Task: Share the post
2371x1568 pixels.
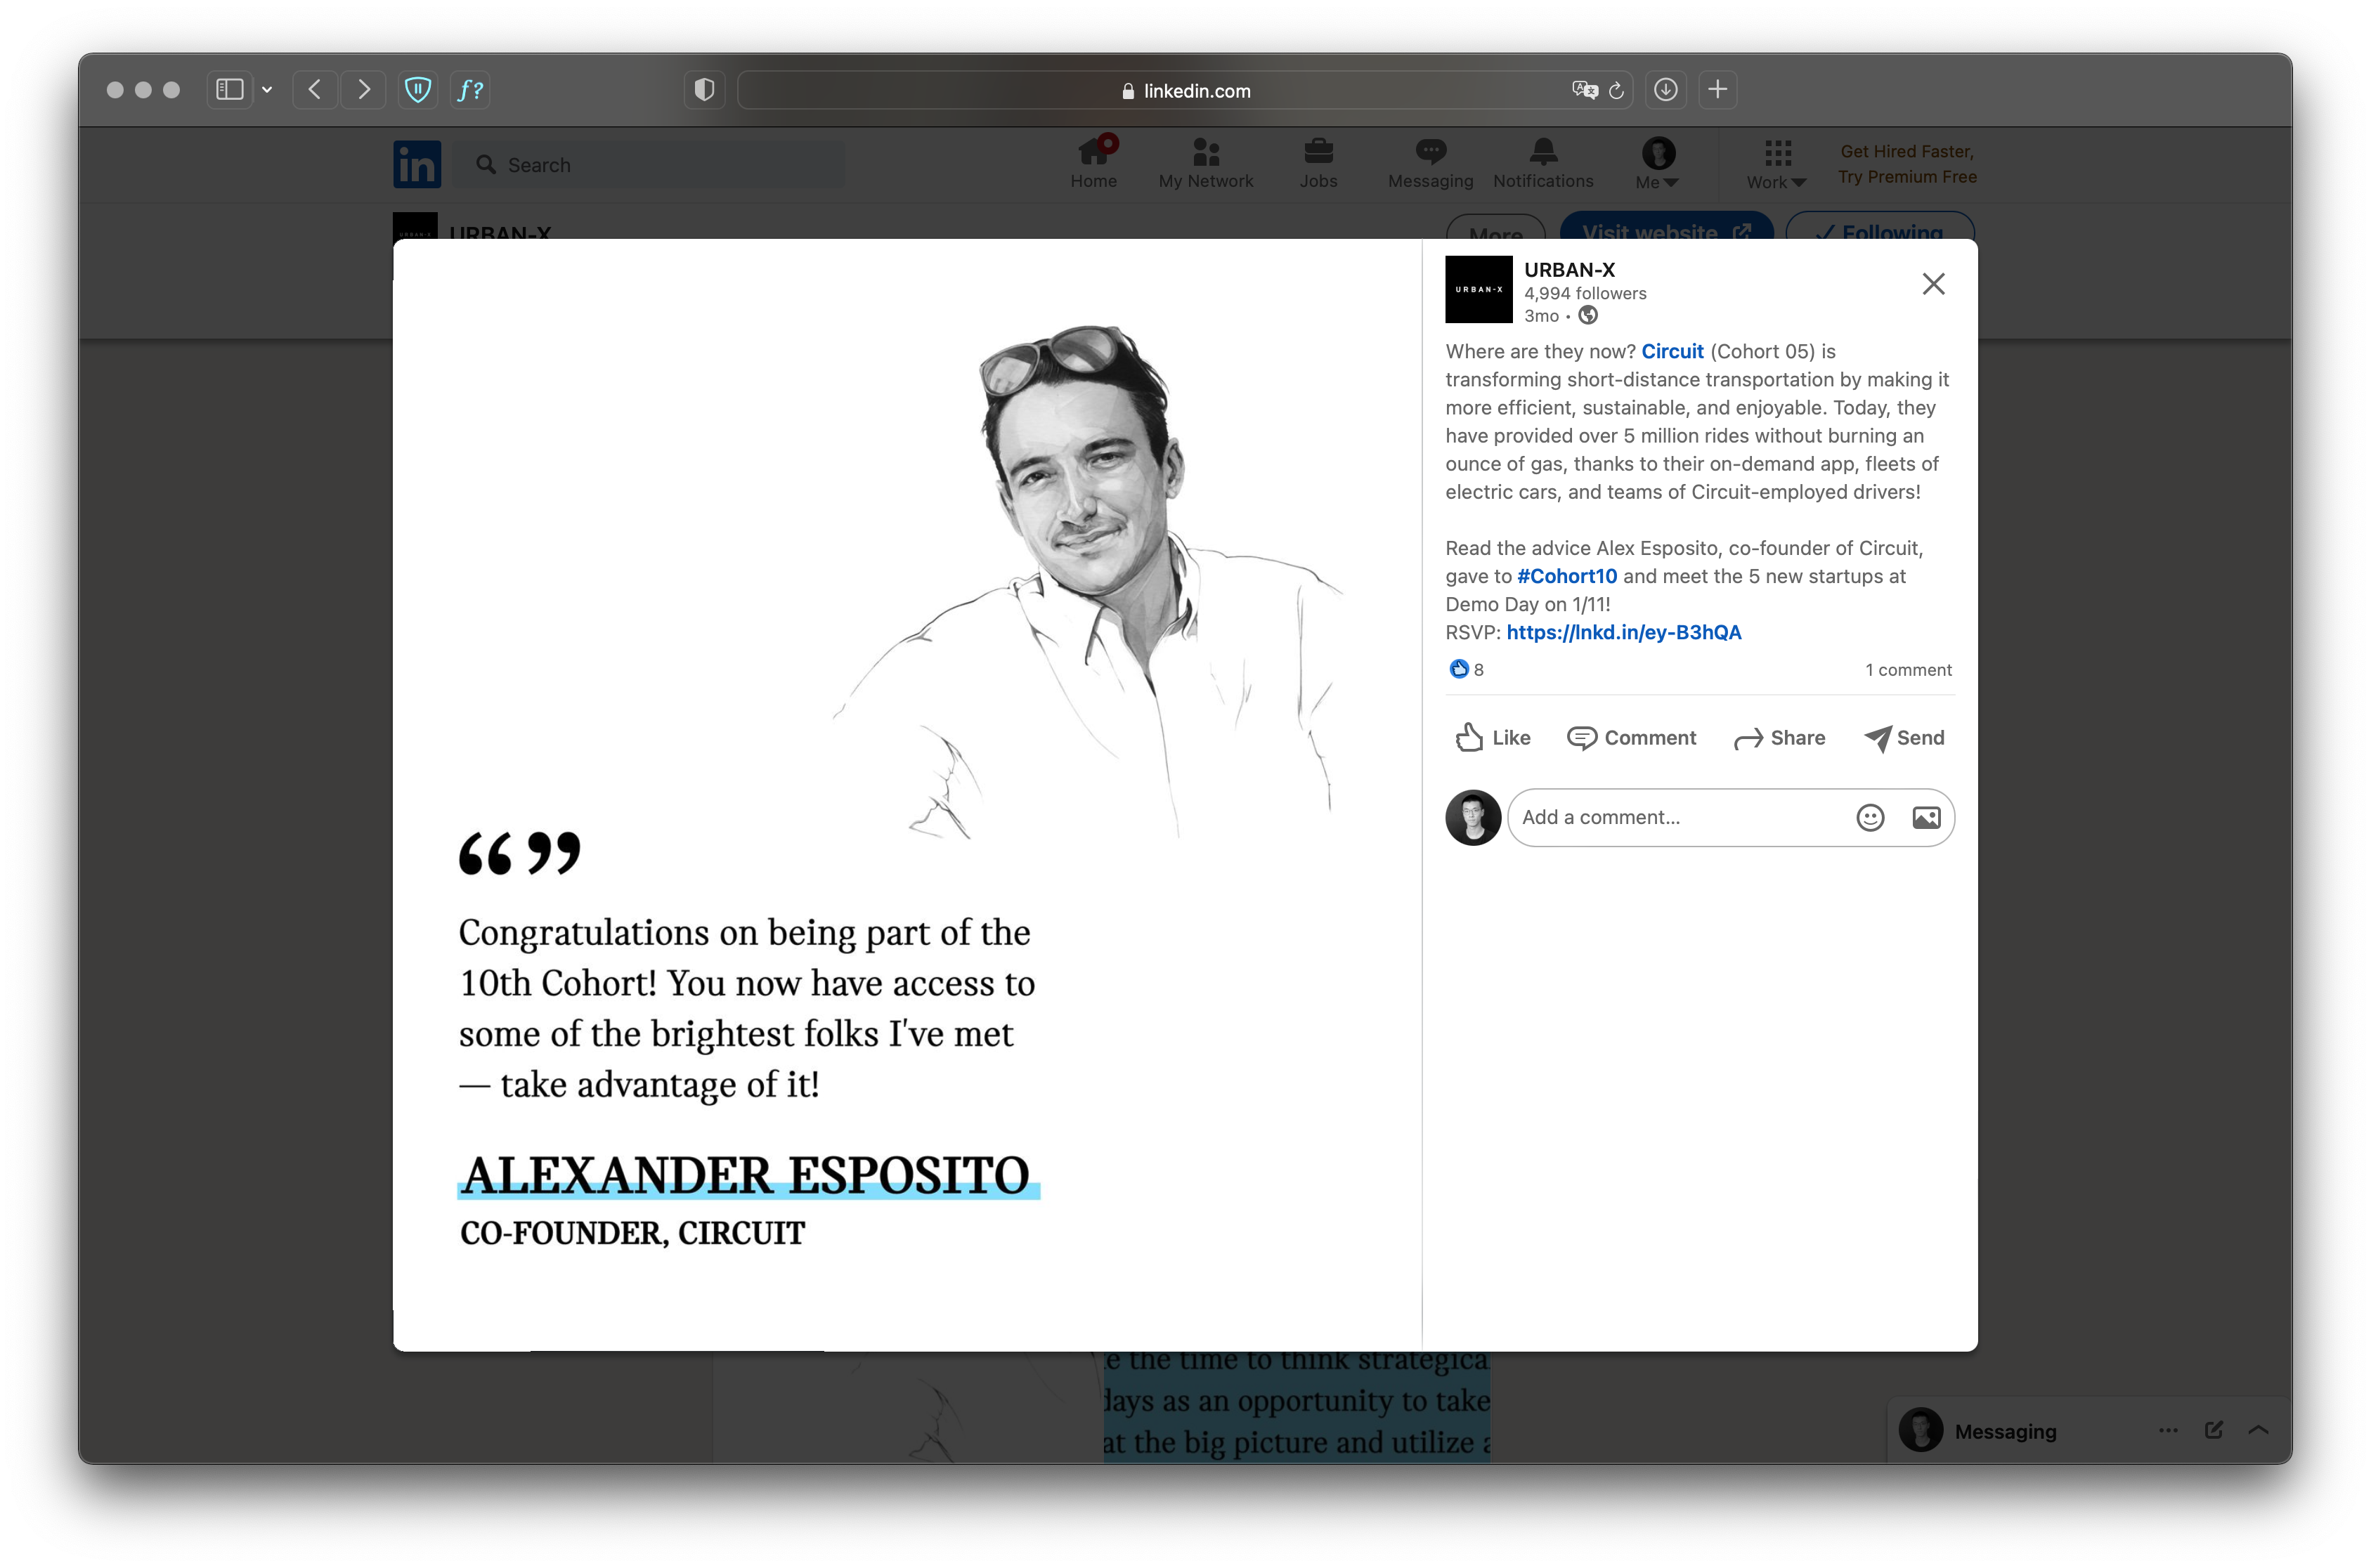Action: 1779,738
